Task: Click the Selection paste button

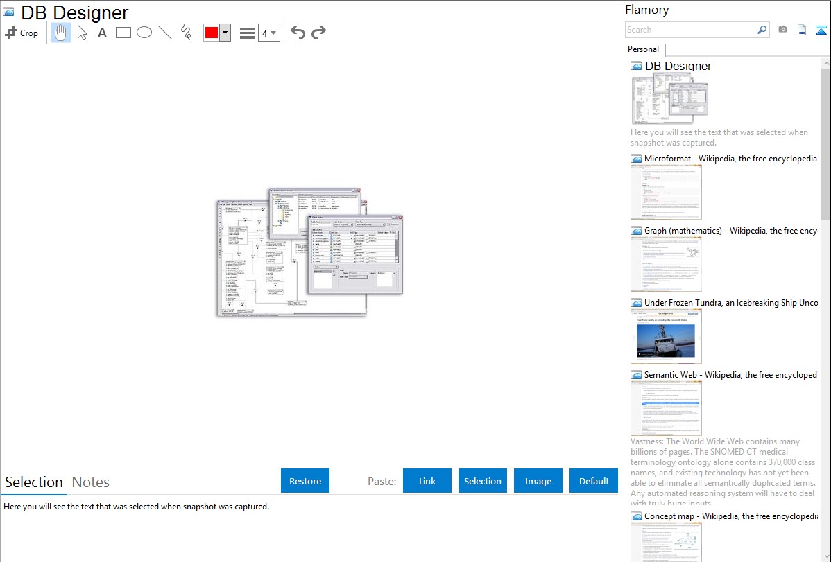Action: tap(482, 481)
